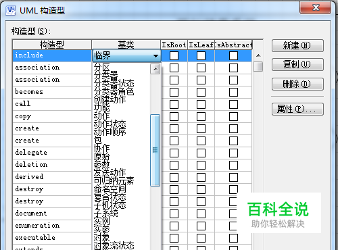Image resolution: width=338 pixels, height=250 pixels.
Task: Select the document stereotype row
Action: click(x=52, y=214)
